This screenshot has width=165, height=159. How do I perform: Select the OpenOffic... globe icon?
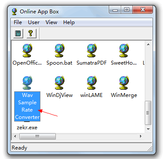coord(27,50)
